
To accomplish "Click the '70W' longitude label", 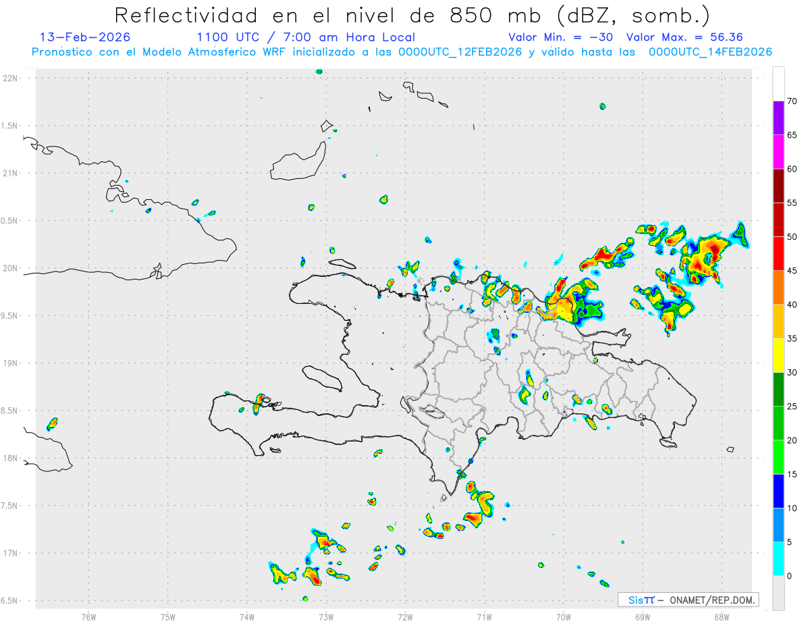I will tap(564, 617).
